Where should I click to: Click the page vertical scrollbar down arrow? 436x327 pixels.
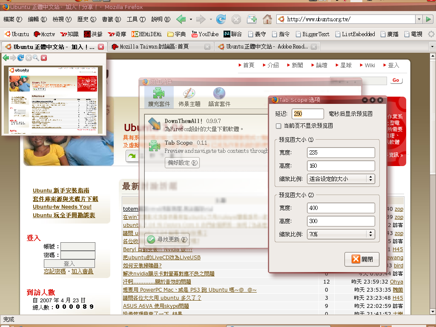point(433,312)
